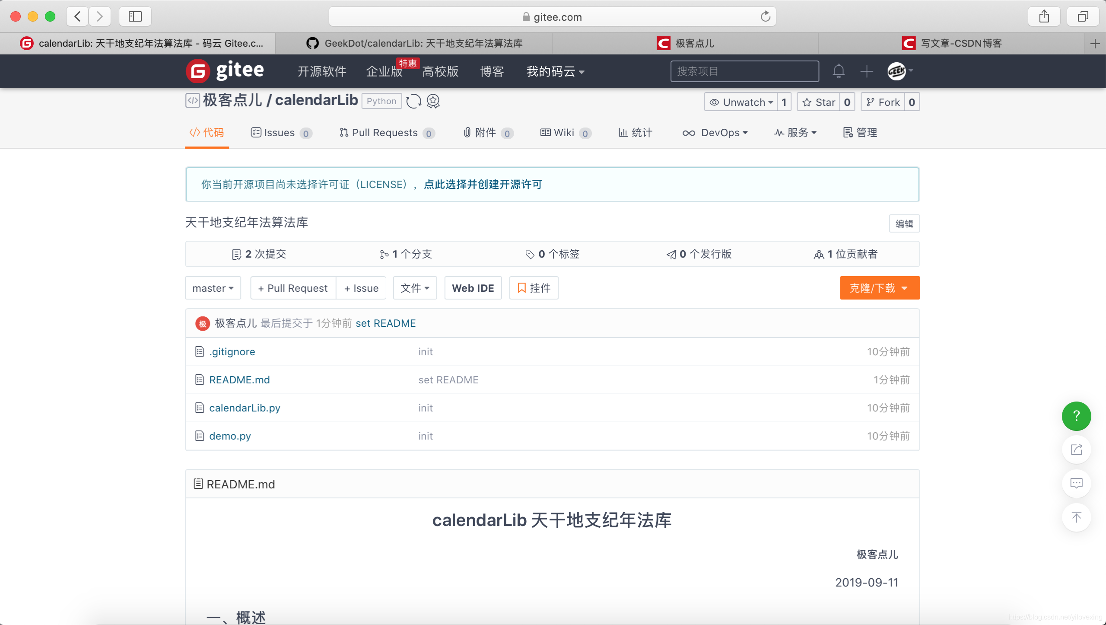Click Safari back navigation arrow
The image size is (1106, 625).
tap(78, 16)
